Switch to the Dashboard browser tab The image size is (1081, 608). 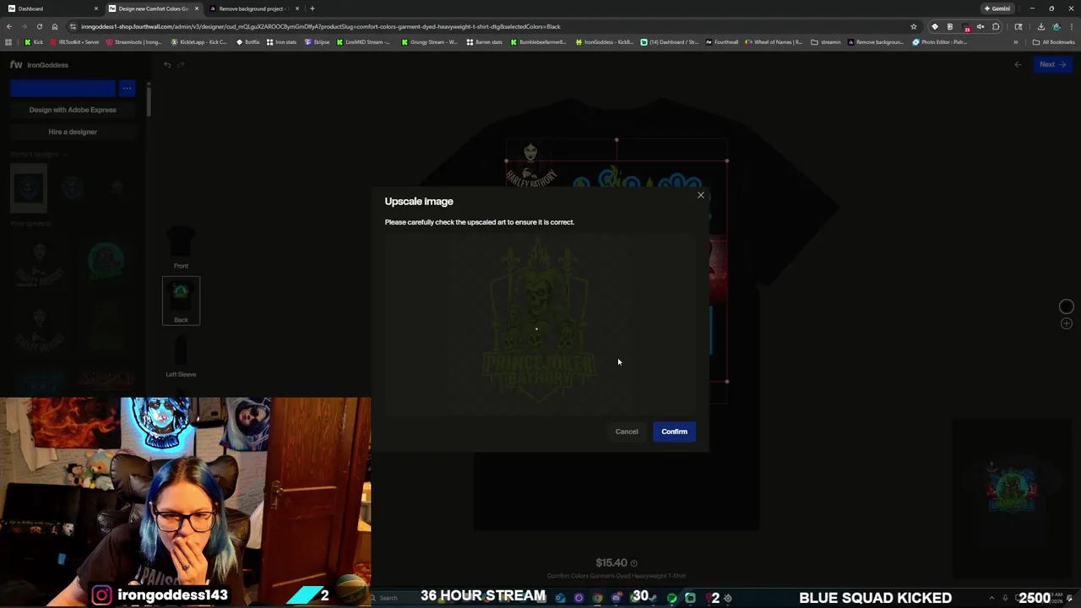(x=51, y=8)
